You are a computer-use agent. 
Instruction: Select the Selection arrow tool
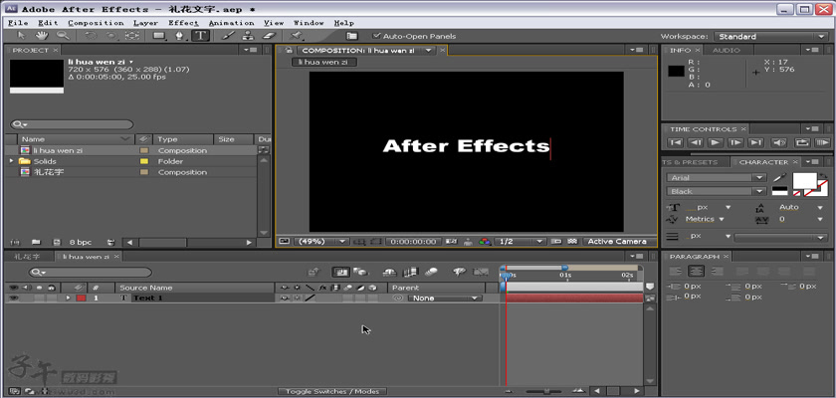click(x=21, y=36)
